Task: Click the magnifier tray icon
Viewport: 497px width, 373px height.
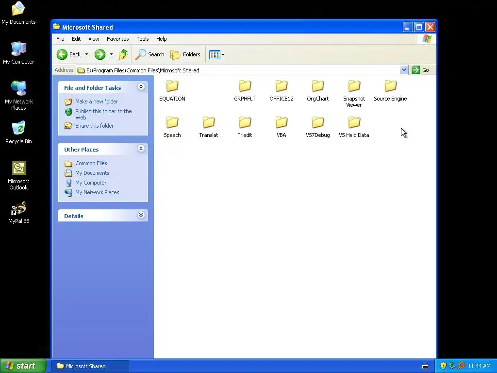Action: point(461,366)
